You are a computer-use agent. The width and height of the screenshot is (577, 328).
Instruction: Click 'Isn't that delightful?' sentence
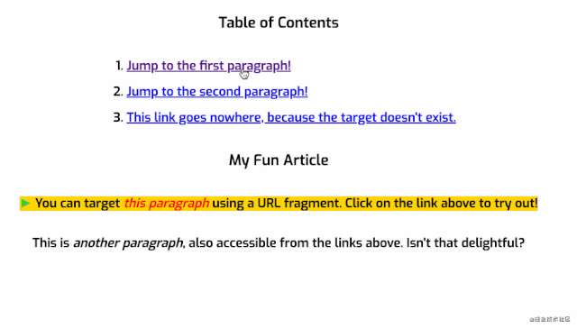(x=465, y=242)
